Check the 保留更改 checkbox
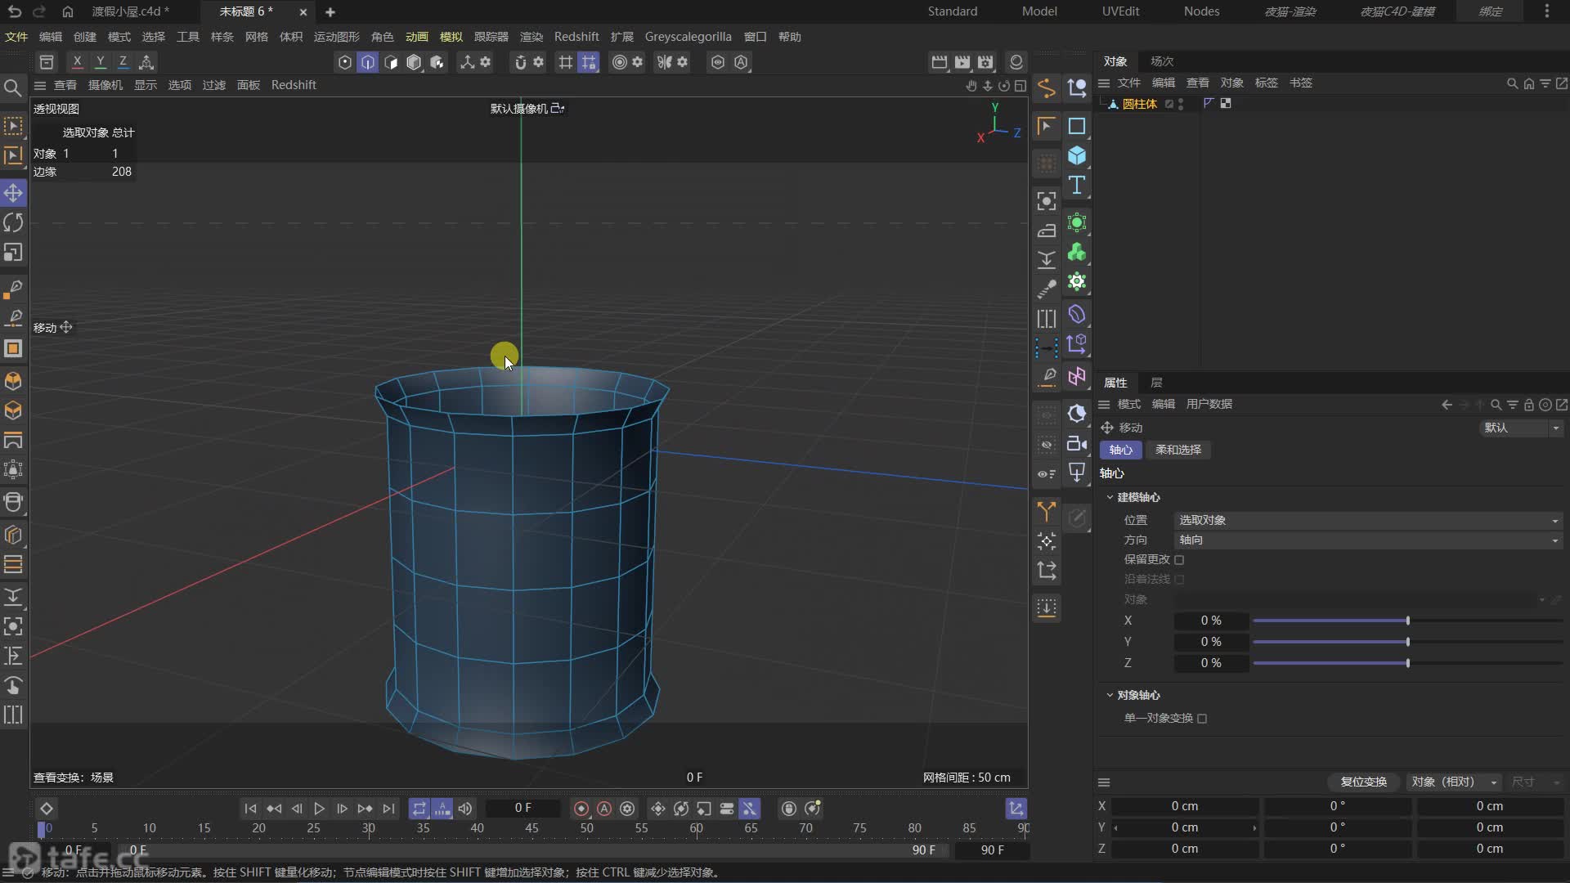Image resolution: width=1570 pixels, height=883 pixels. (x=1179, y=560)
